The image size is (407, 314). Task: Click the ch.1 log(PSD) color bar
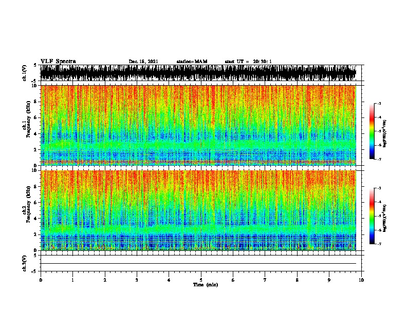[x=372, y=131]
